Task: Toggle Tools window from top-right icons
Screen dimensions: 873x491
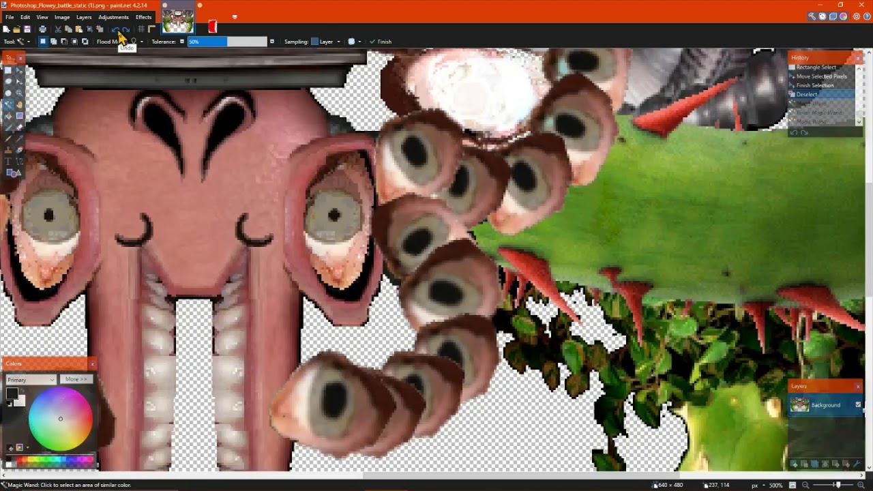Action: click(x=812, y=16)
